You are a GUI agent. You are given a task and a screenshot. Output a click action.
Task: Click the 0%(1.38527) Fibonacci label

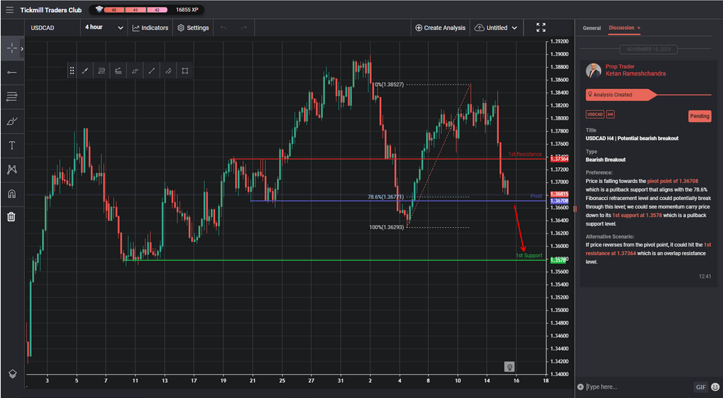coord(389,84)
